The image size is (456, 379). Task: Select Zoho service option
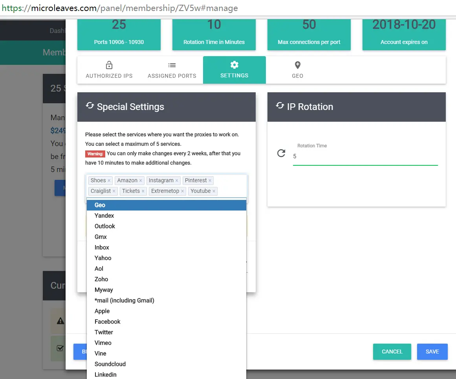click(x=167, y=279)
